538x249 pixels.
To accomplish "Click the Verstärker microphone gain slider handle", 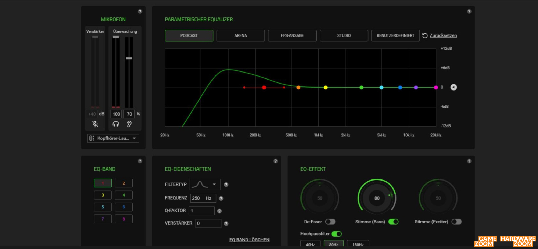I will click(95, 37).
